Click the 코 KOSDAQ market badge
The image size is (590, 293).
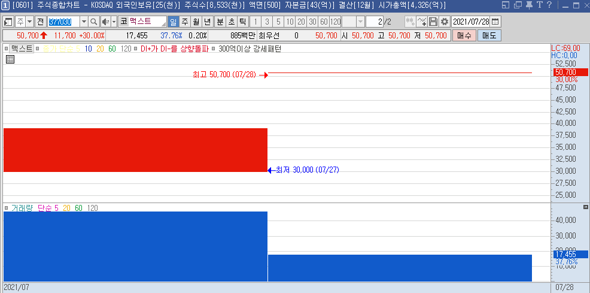click(x=123, y=22)
